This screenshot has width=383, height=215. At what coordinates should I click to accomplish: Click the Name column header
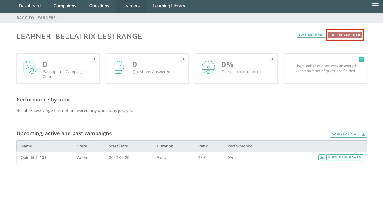click(26, 146)
